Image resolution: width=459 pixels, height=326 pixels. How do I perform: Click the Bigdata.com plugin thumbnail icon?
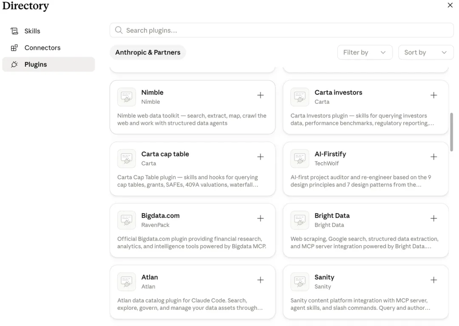click(x=127, y=220)
